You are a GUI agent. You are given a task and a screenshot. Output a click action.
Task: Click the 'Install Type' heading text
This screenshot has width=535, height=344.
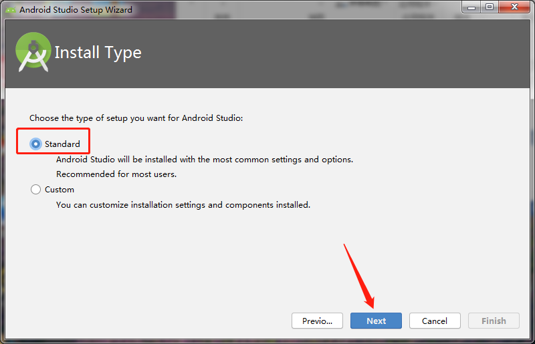click(98, 53)
